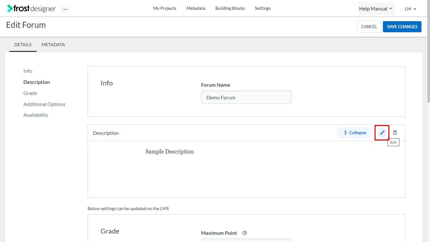Click the page vertical scrollbar

click(428, 51)
